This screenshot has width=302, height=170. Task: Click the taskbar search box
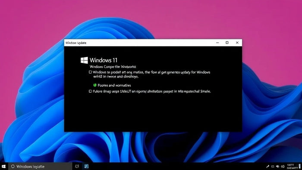[40, 167]
